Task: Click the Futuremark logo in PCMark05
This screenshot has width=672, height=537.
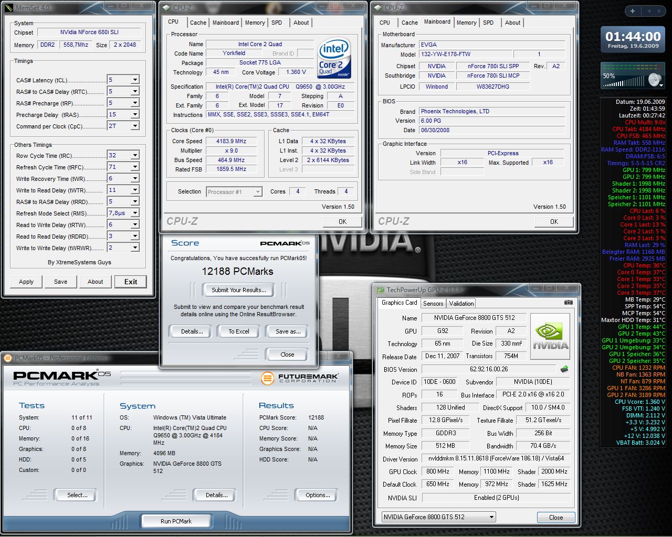Action: [x=300, y=378]
